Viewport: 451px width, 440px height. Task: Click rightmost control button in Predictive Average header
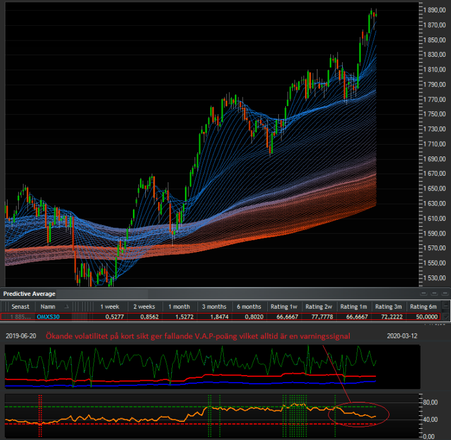click(445, 294)
